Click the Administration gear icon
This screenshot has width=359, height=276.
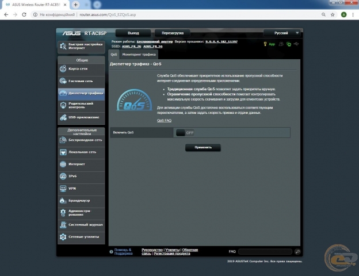click(63, 213)
